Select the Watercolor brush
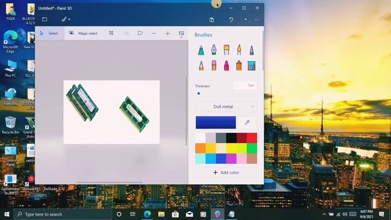The width and height of the screenshot is (391, 220). pyautogui.click(x=239, y=50)
